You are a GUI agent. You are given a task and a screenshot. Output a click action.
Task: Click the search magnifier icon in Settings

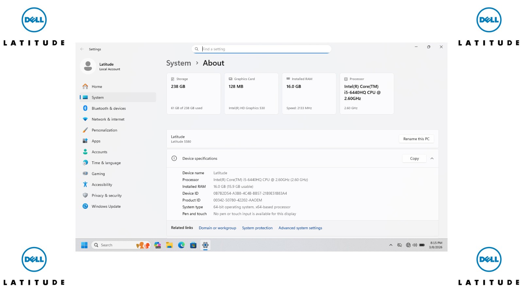click(x=197, y=49)
